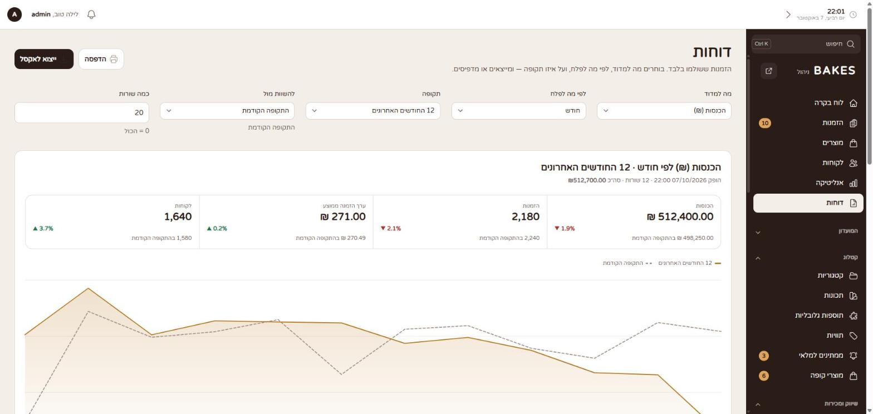Viewport: 873px width, 414px height.
Task: Open אנליטיקה via its bar chart icon
Action: [x=854, y=183]
